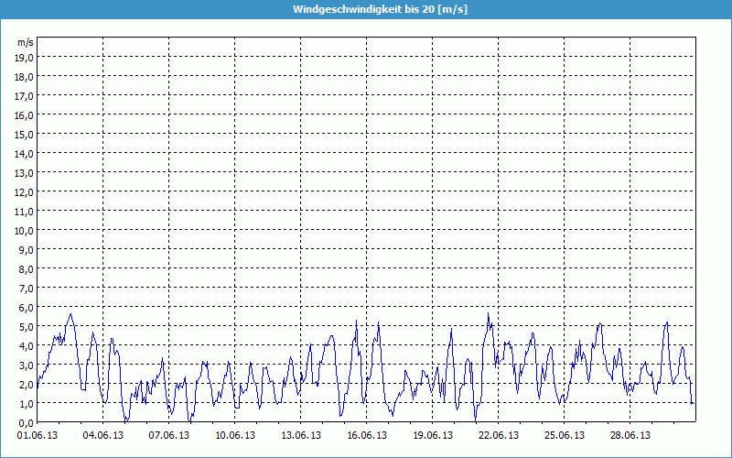Click the wind speed peak near 22.06.13
The width and height of the screenshot is (732, 458).
click(489, 315)
